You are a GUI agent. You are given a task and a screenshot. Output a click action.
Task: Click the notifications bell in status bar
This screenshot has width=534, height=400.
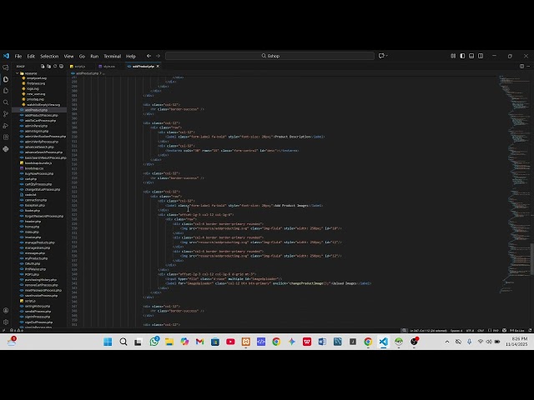(530, 330)
